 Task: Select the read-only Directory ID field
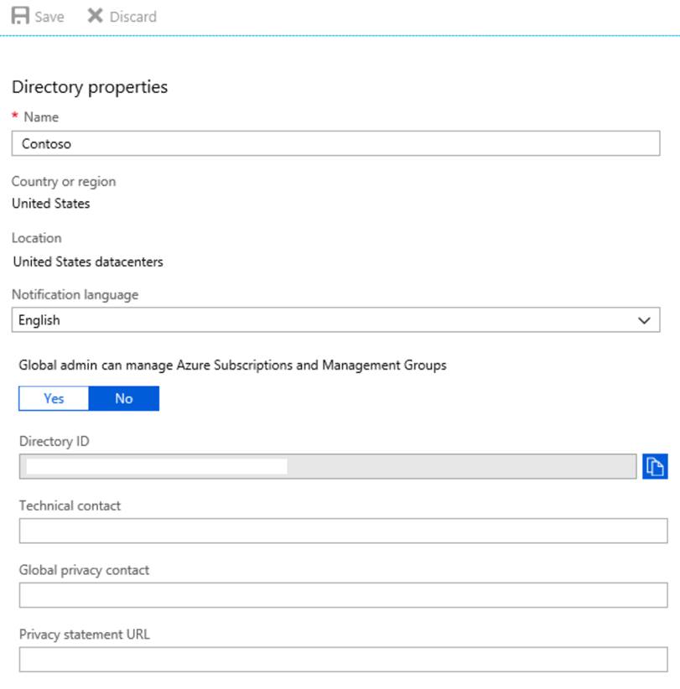point(327,467)
